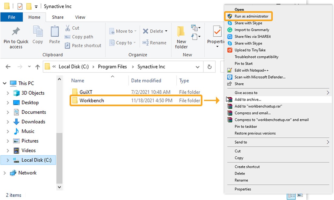The width and height of the screenshot is (334, 200).
Task: Choose Open in context menu
Action: (x=239, y=9)
